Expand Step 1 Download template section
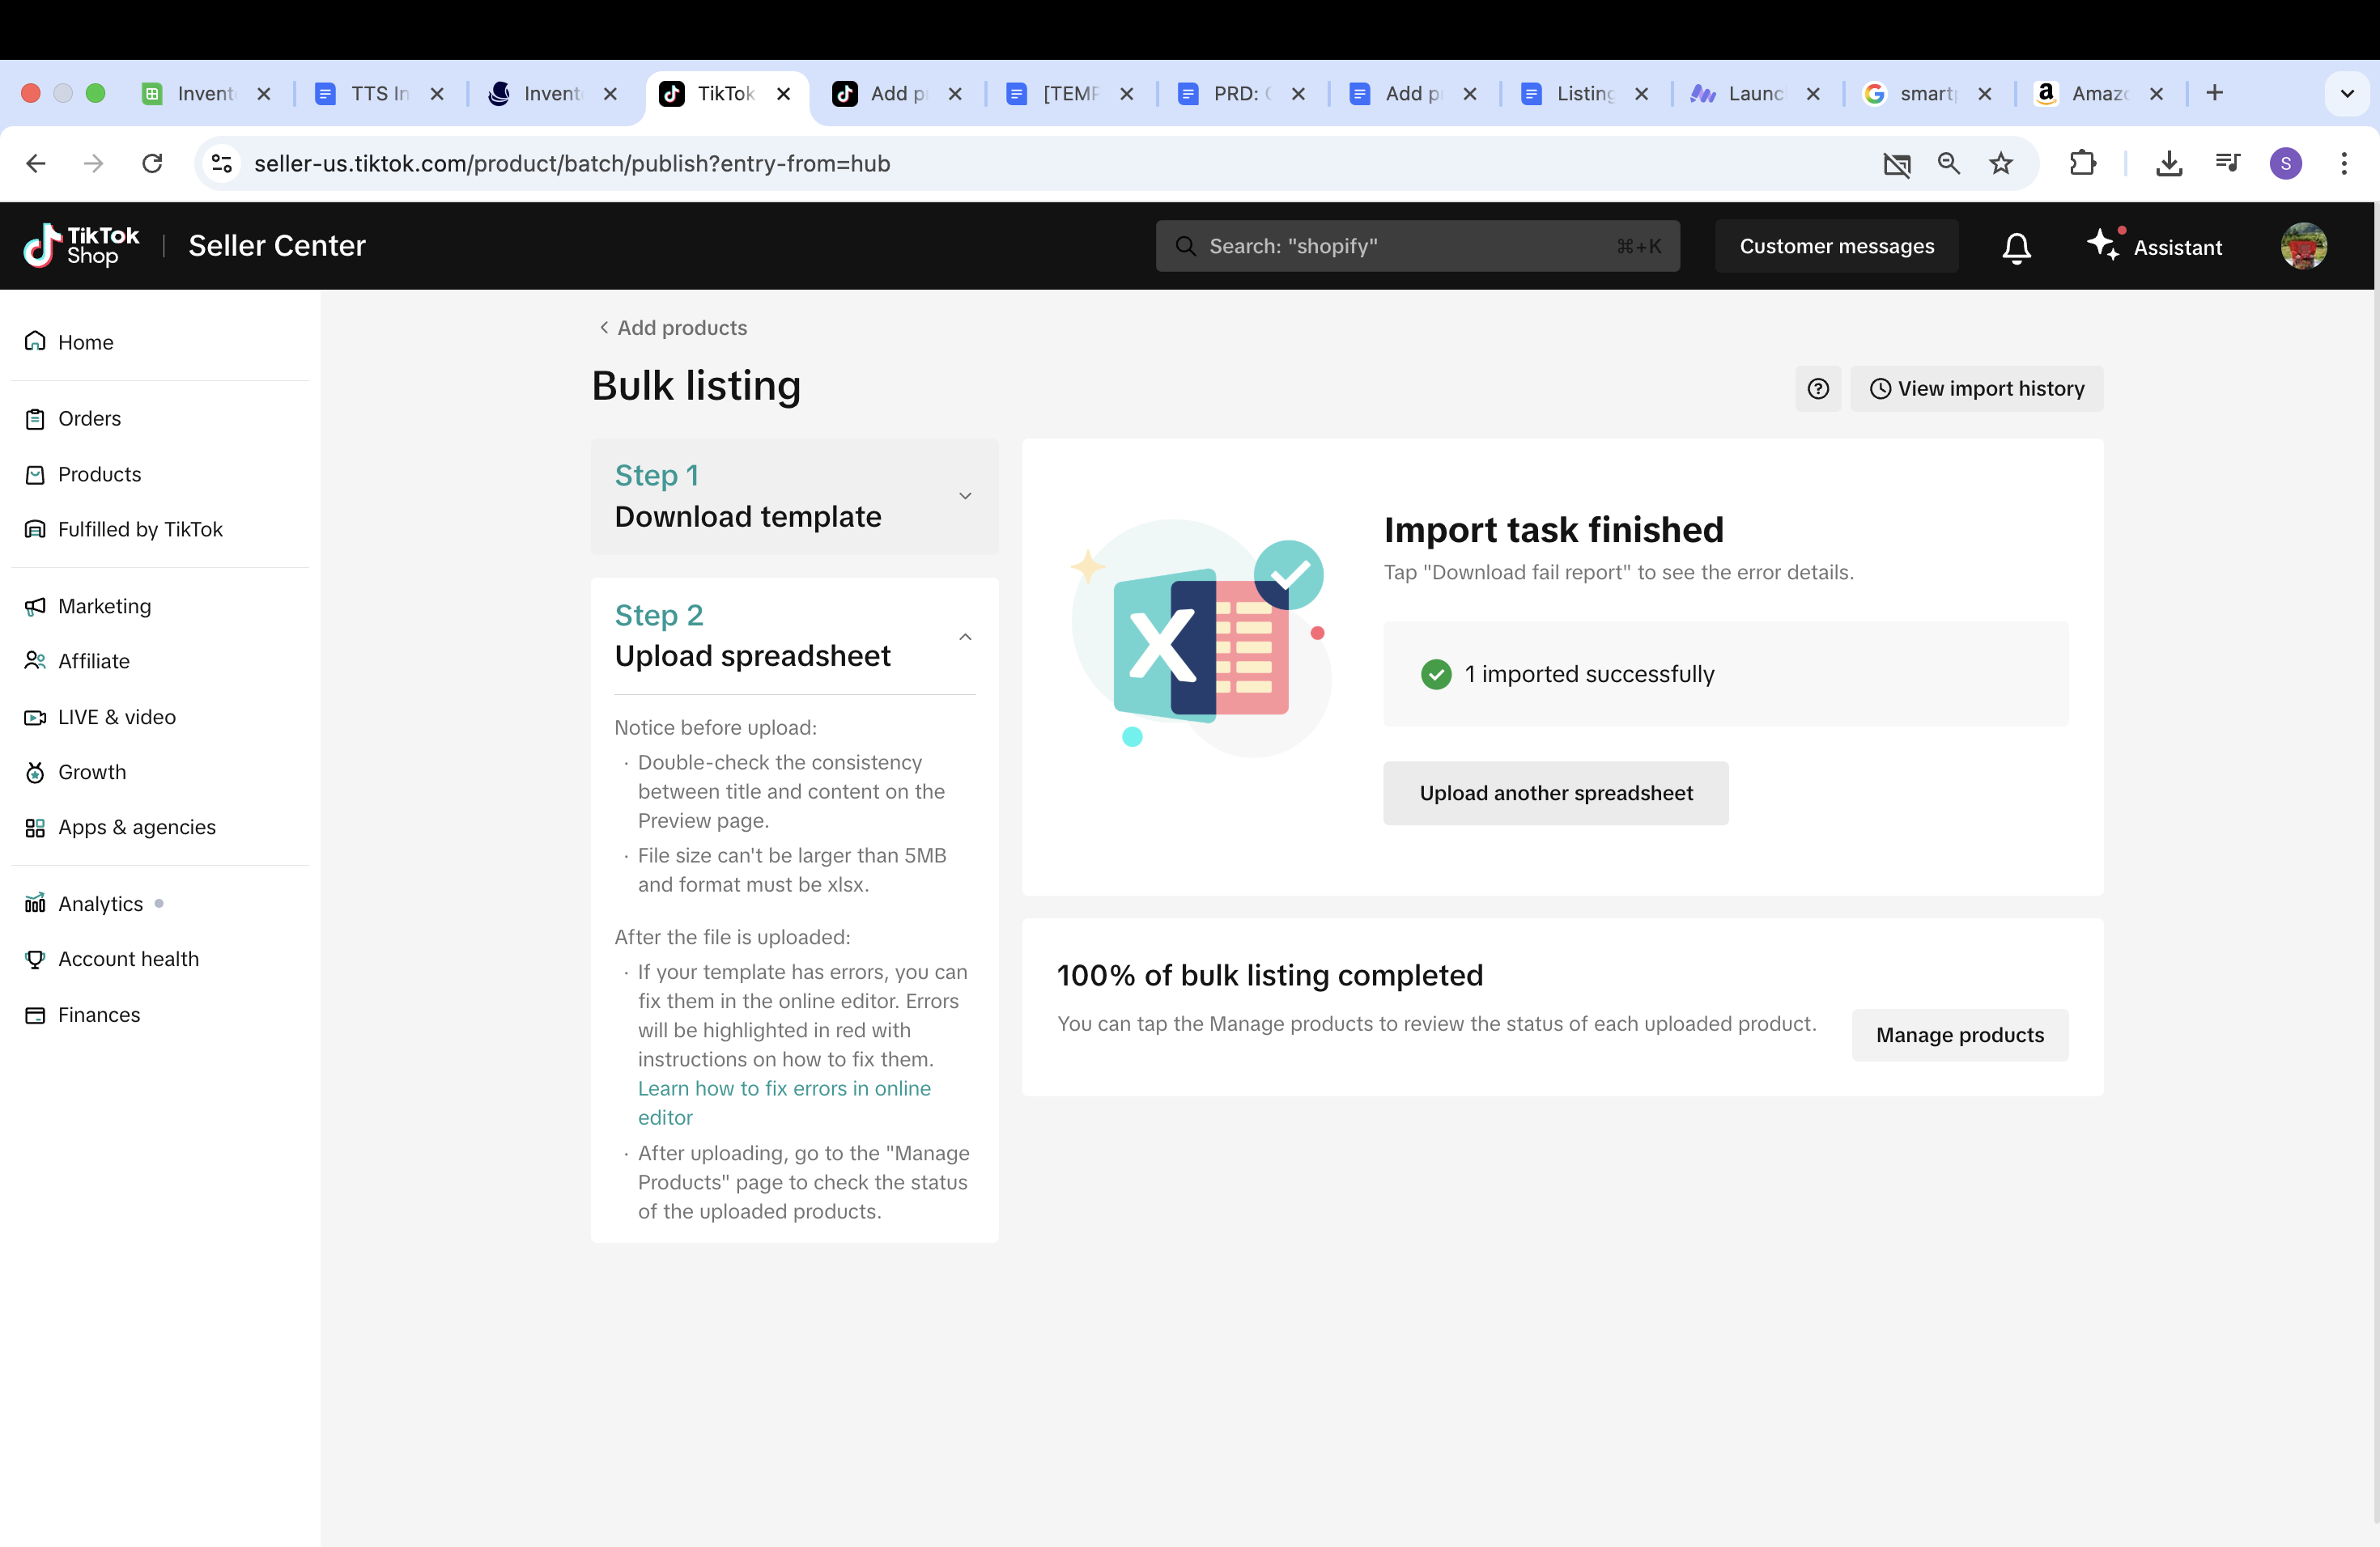Image resolution: width=2380 pixels, height=1547 pixels. pos(964,497)
